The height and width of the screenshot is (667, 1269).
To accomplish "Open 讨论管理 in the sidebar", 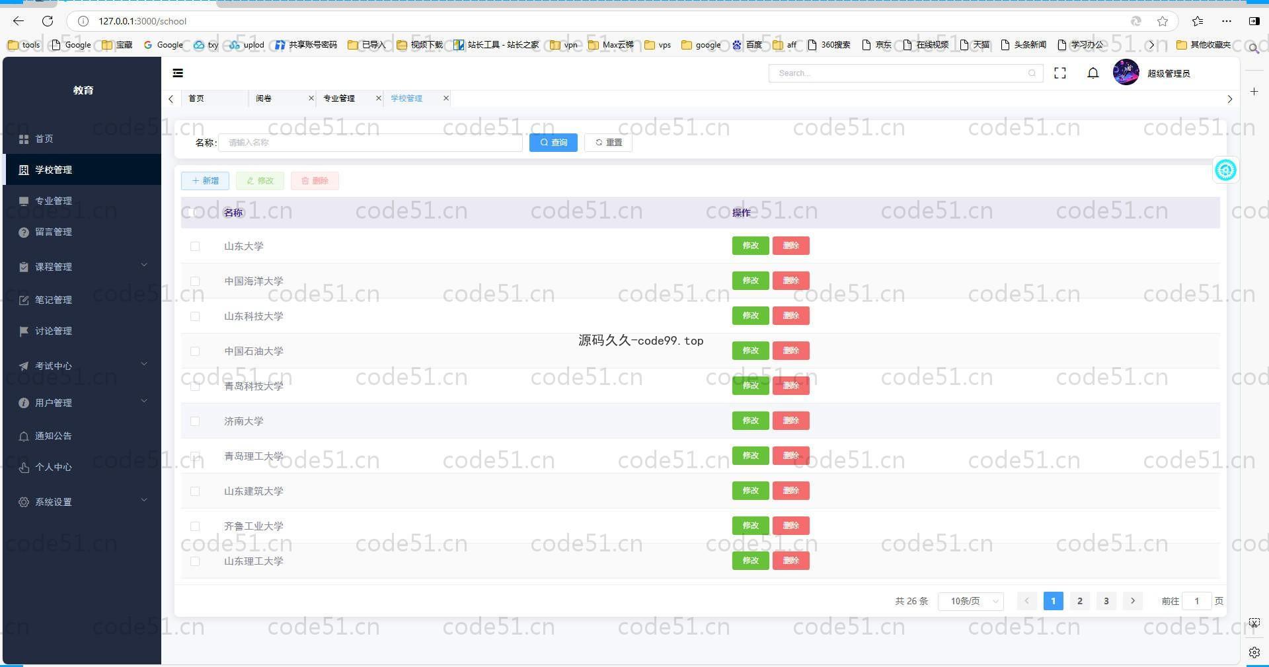I will (x=82, y=331).
